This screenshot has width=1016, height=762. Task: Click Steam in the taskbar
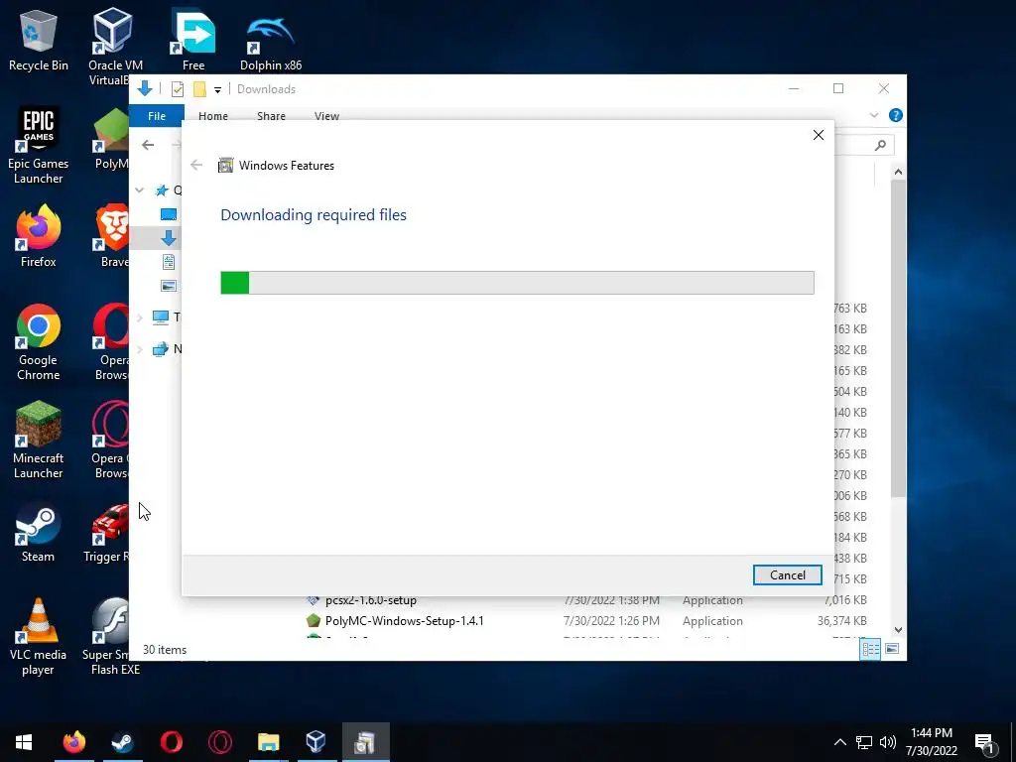tap(122, 742)
